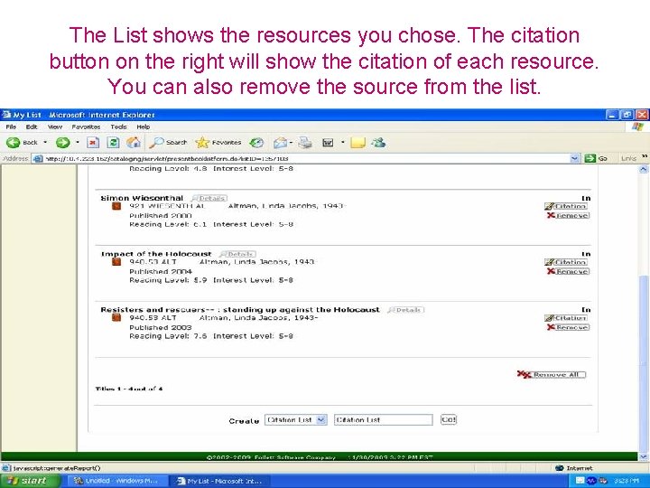The image size is (650, 488).
Task: Click the book icon beside 921 WIESENTHAL
Action: click(x=116, y=205)
